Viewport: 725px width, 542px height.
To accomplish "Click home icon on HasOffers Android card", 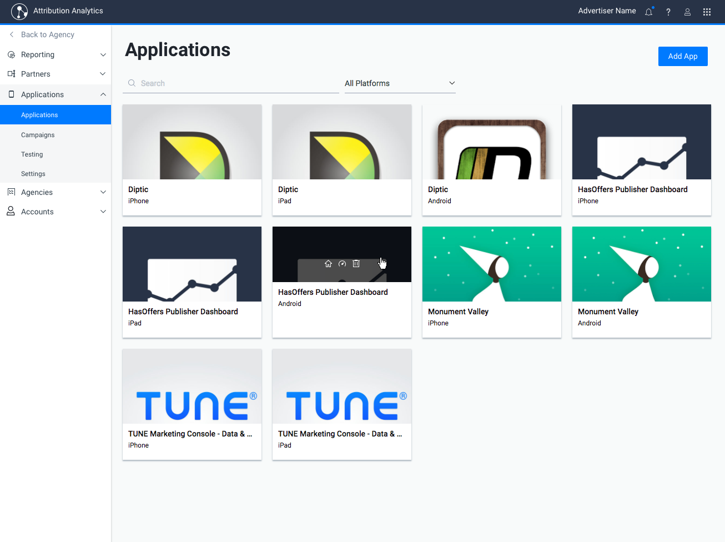I will (x=328, y=264).
